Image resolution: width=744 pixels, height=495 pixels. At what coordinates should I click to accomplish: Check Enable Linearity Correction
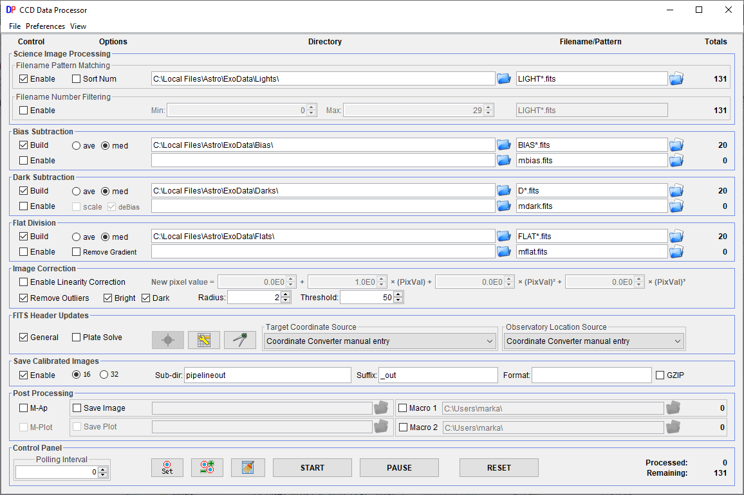click(23, 282)
